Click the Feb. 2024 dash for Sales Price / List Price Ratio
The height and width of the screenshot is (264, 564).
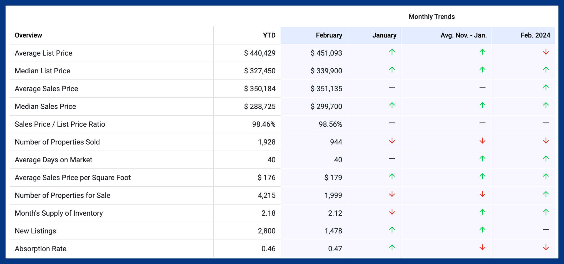546,123
